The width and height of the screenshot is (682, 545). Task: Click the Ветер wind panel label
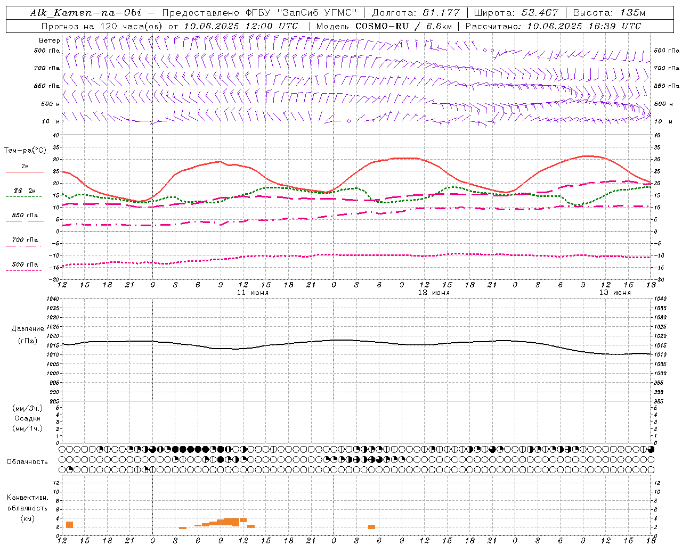49,40
